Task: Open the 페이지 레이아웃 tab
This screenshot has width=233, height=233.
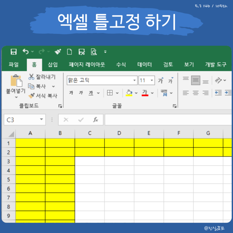Action: (x=87, y=65)
